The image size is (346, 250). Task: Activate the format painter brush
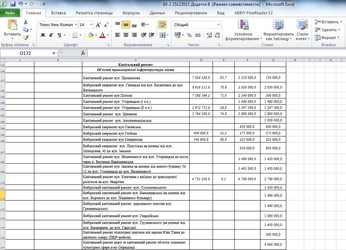coord(26,37)
